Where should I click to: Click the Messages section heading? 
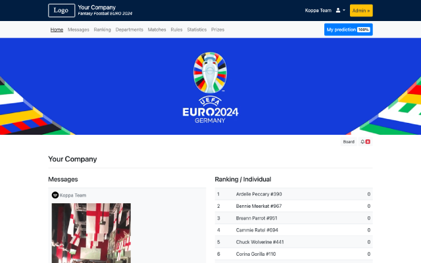(63, 179)
